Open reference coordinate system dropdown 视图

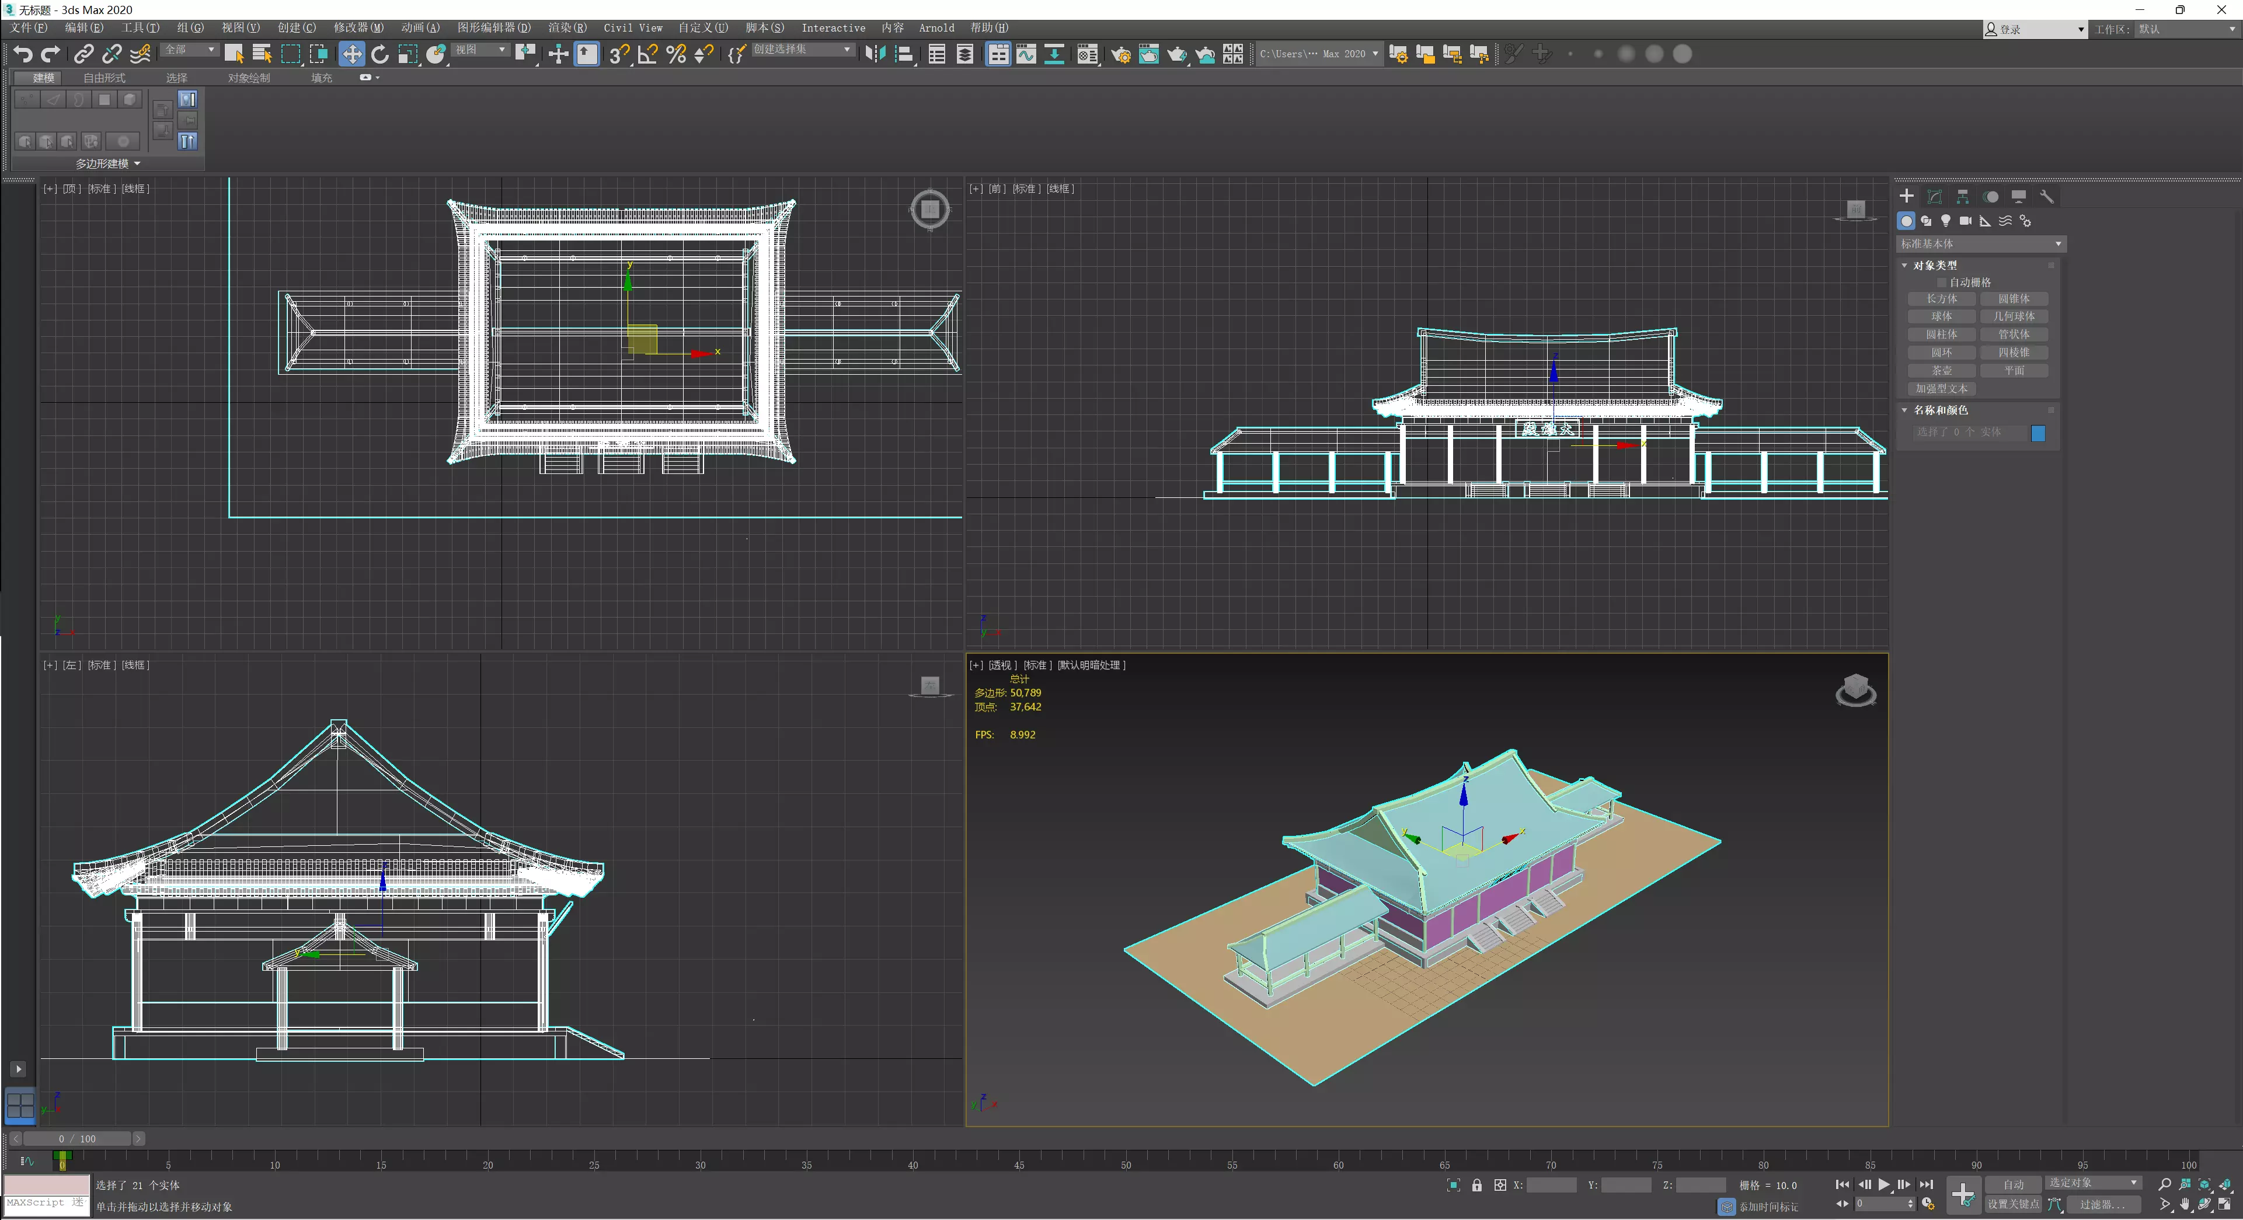[x=480, y=50]
